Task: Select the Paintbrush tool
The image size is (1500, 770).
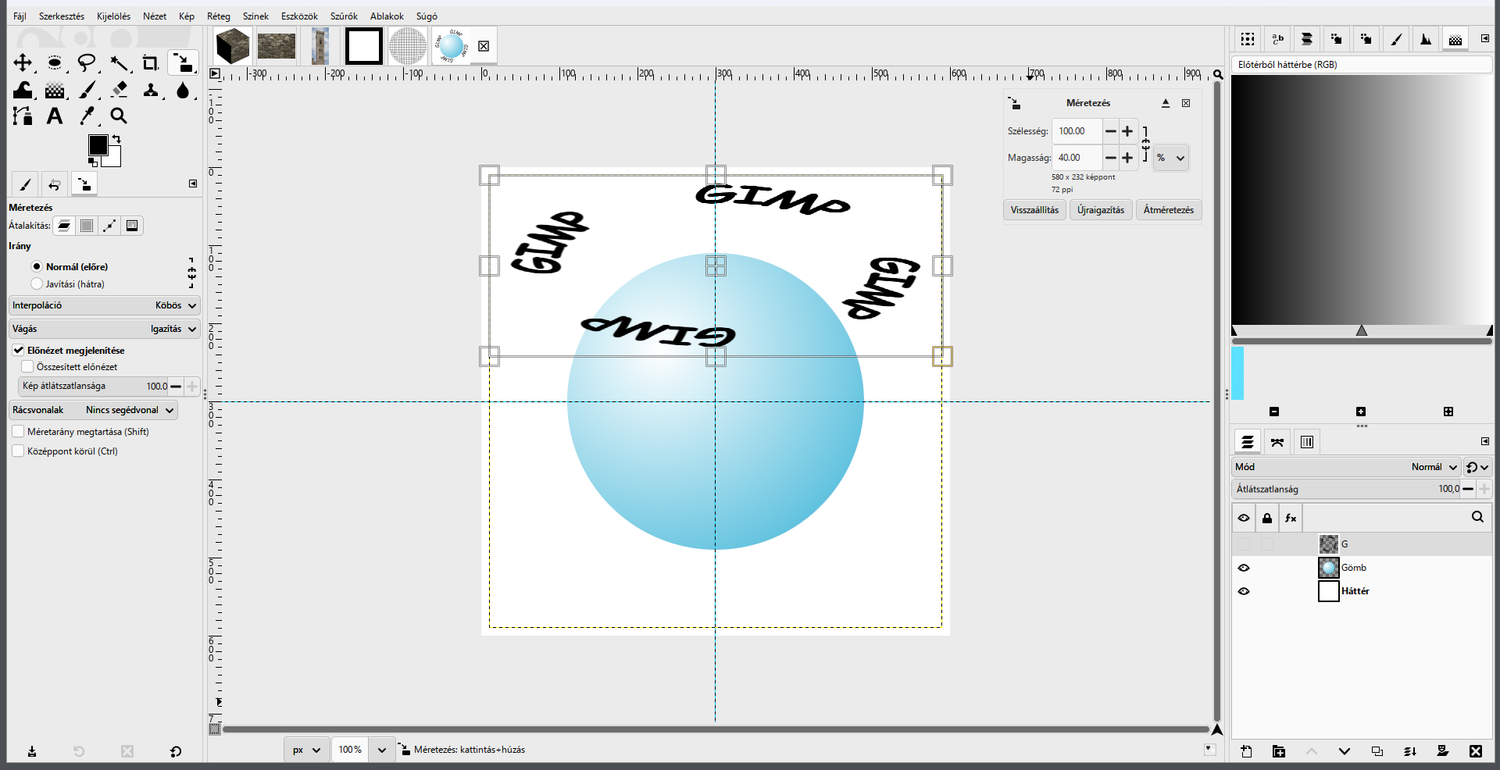Action: [87, 90]
